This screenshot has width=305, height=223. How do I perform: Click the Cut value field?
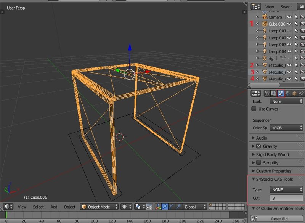tap(286, 198)
